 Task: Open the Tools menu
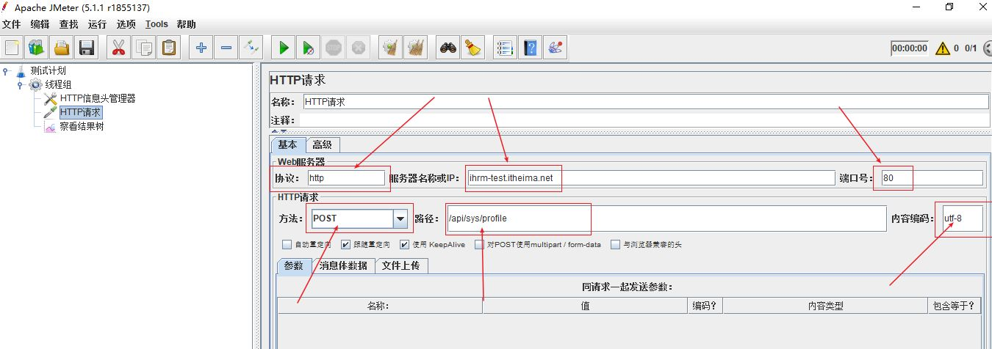157,24
